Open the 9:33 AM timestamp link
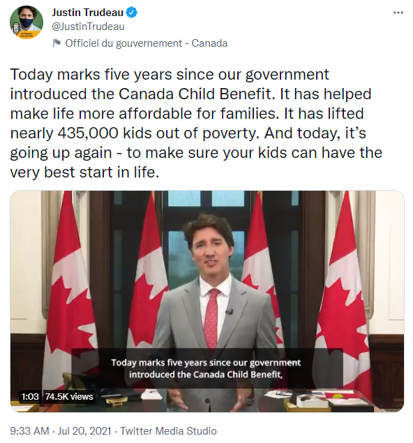Viewport: 413px width, 443px height. 29,431
